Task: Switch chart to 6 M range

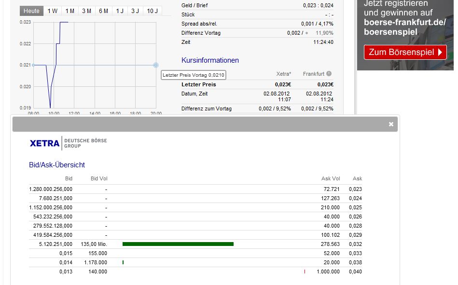Action: tap(104, 11)
